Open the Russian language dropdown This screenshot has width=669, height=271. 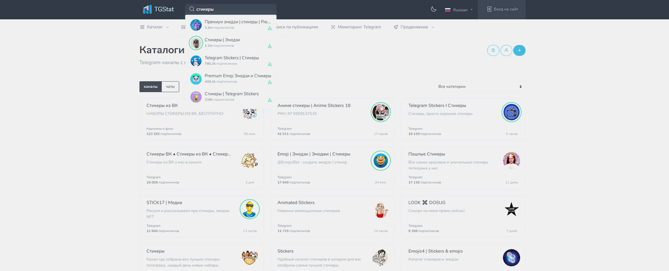coord(459,10)
